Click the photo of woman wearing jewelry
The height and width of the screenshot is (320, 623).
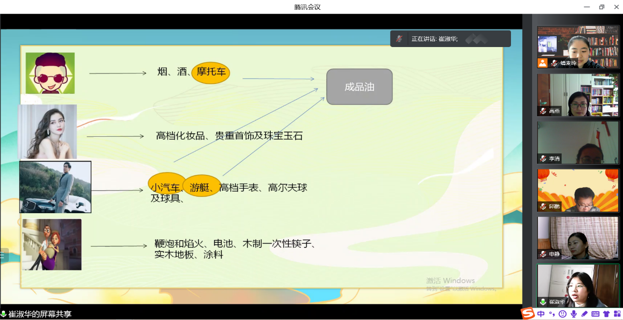[48, 132]
